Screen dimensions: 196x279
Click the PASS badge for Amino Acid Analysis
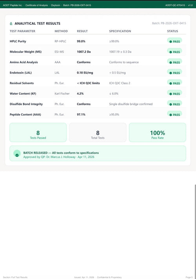tap(174, 62)
